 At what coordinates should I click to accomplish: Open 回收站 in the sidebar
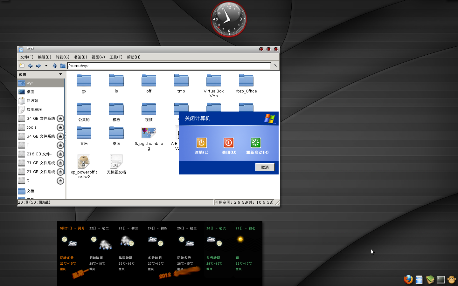tap(41, 101)
